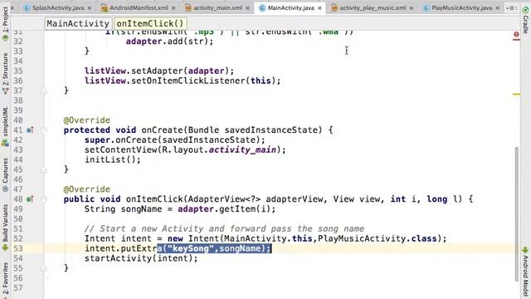Switch to the SplashActivity.java tab
The width and height of the screenshot is (531, 299).
point(57,7)
